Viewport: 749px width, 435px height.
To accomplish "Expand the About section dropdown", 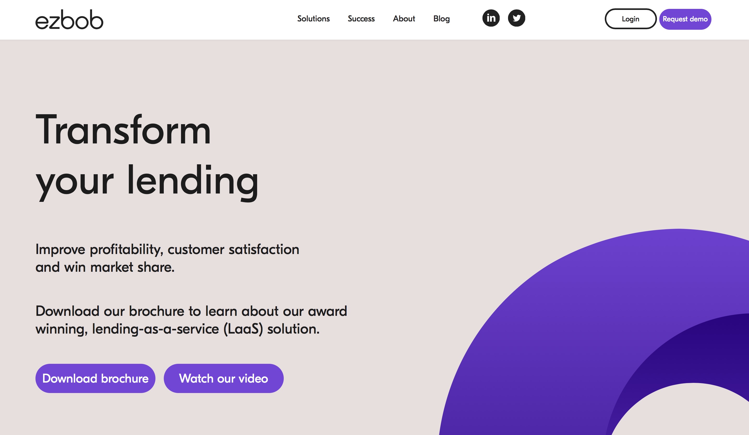I will point(404,19).
